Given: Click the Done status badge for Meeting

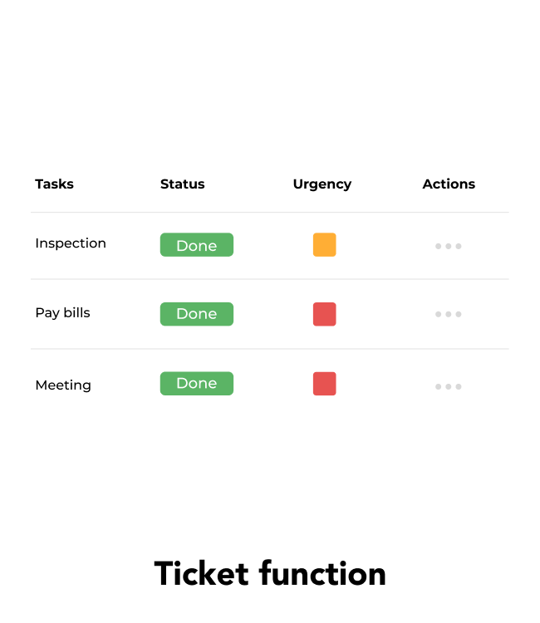Looking at the screenshot, I should (x=197, y=384).
